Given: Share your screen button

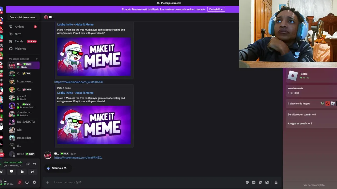Looking at the screenshot, I should pos(12,172).
